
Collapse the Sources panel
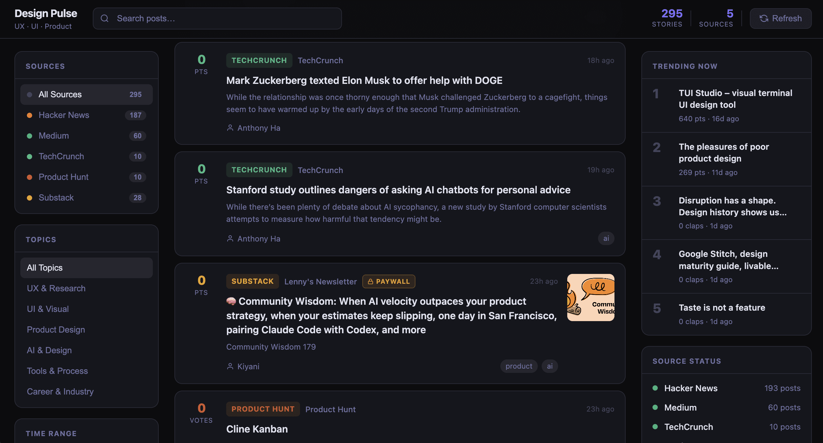pyautogui.click(x=46, y=66)
